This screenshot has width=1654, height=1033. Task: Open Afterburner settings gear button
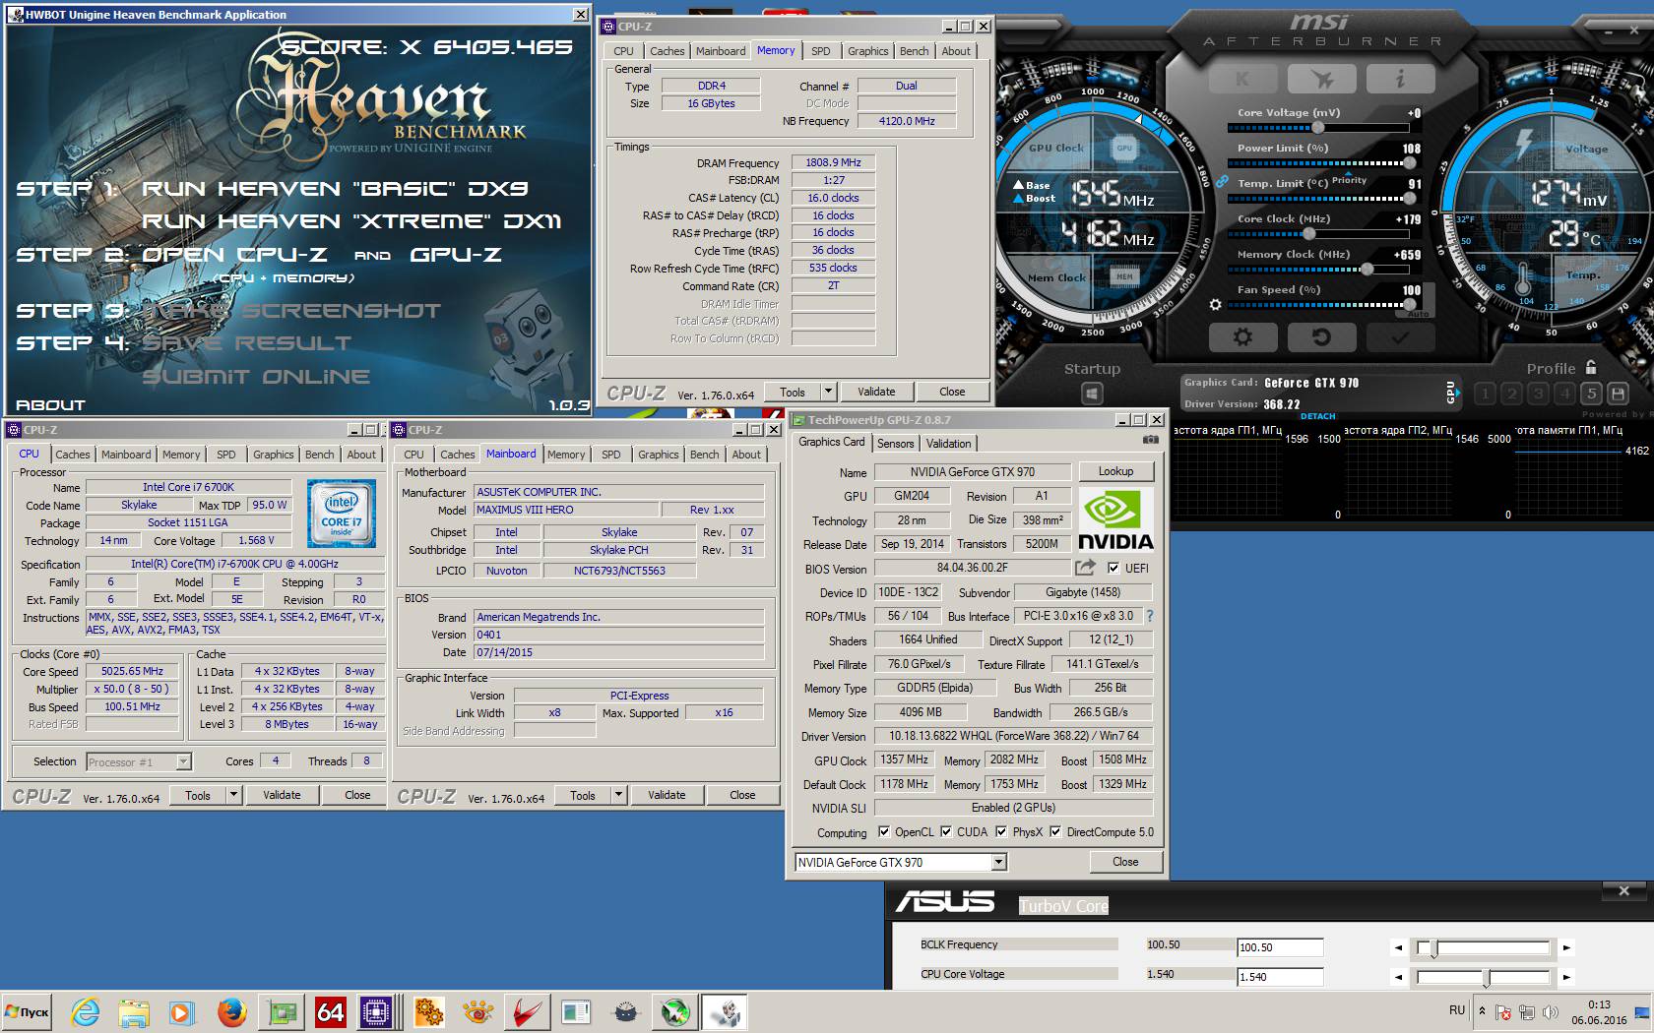[x=1242, y=337]
